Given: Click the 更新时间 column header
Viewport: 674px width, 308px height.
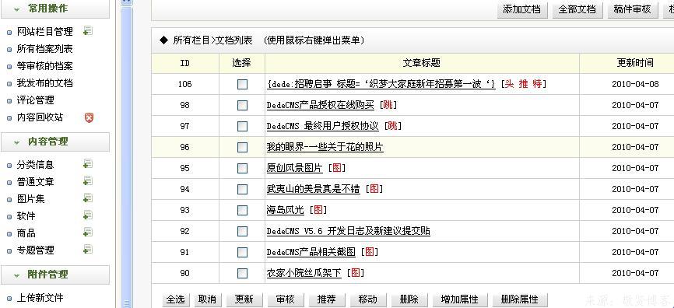Looking at the screenshot, I should pyautogui.click(x=635, y=63).
